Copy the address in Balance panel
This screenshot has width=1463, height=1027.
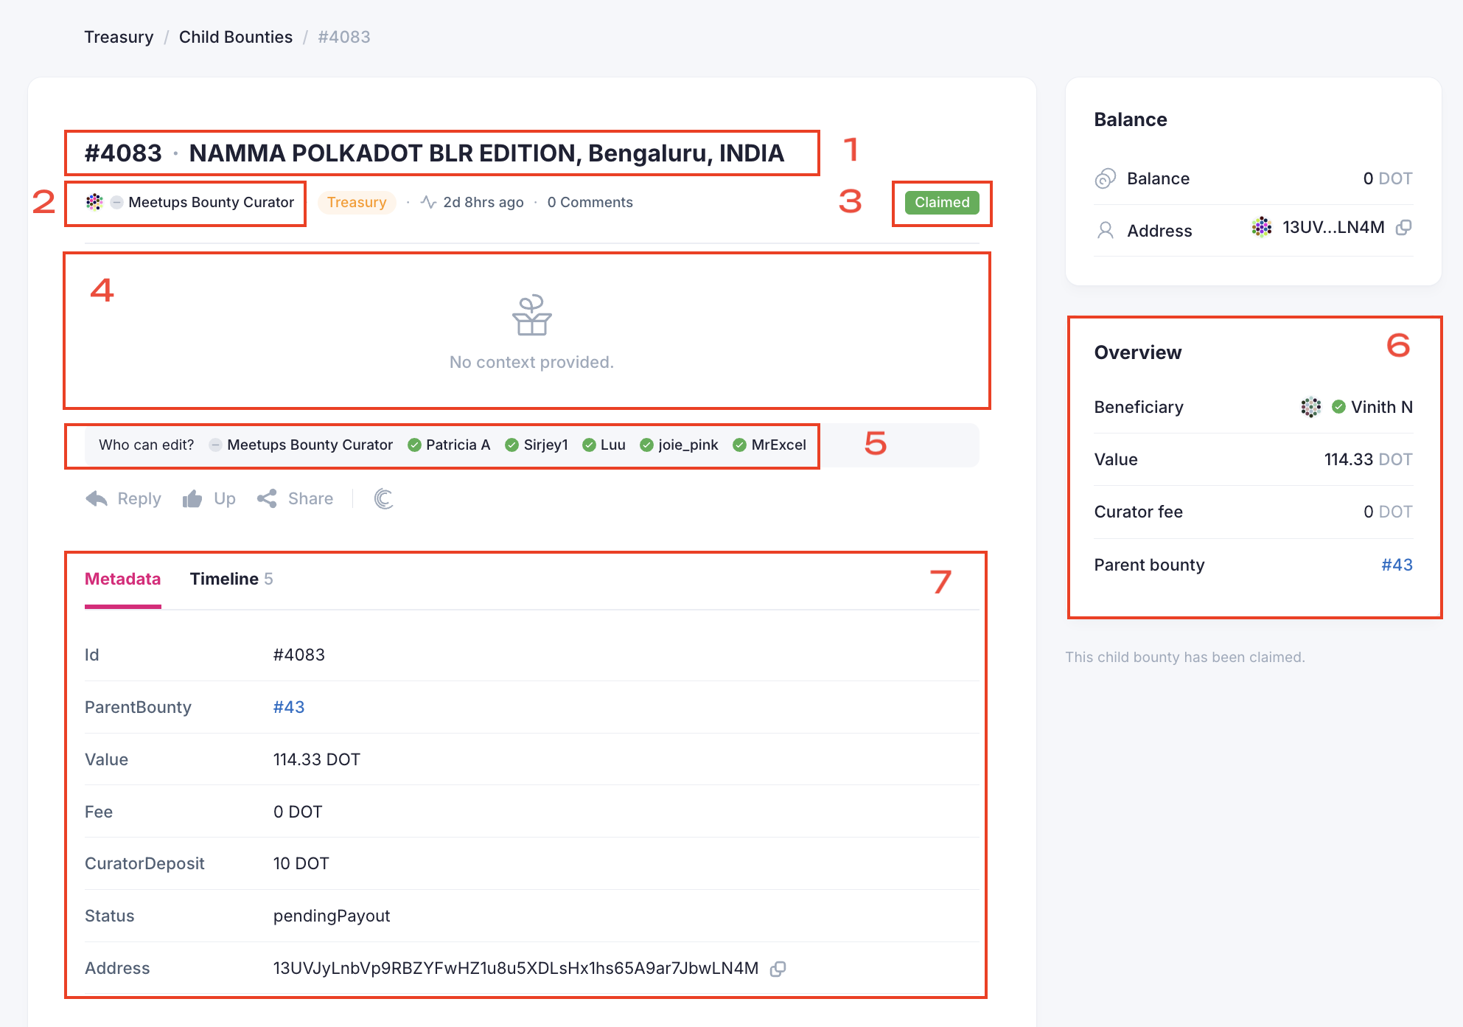[1403, 228]
